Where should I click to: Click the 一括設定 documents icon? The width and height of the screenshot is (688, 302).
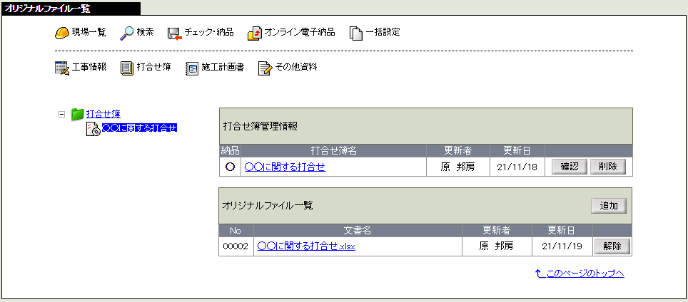click(356, 33)
